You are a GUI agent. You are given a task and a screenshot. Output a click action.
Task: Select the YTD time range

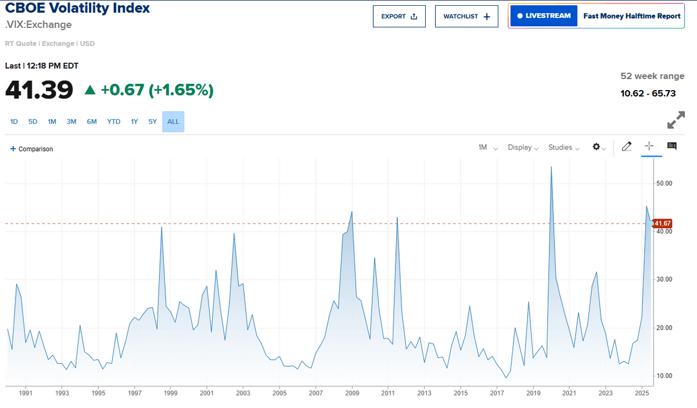click(x=114, y=121)
